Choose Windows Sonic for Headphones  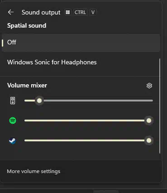pyautogui.click(x=52, y=62)
